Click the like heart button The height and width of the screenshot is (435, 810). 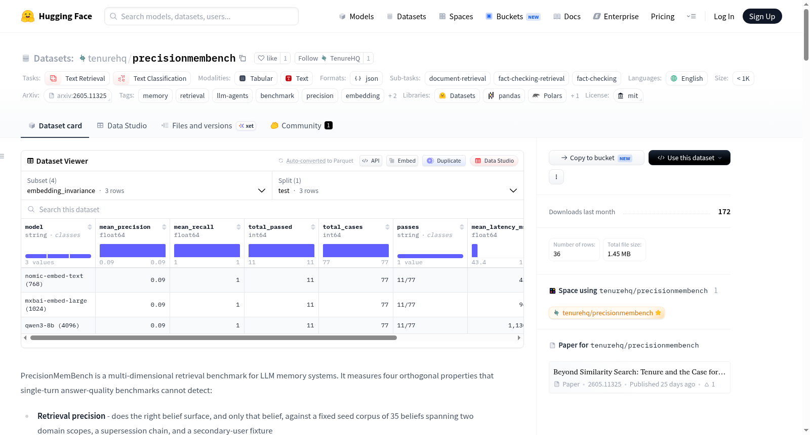point(267,58)
